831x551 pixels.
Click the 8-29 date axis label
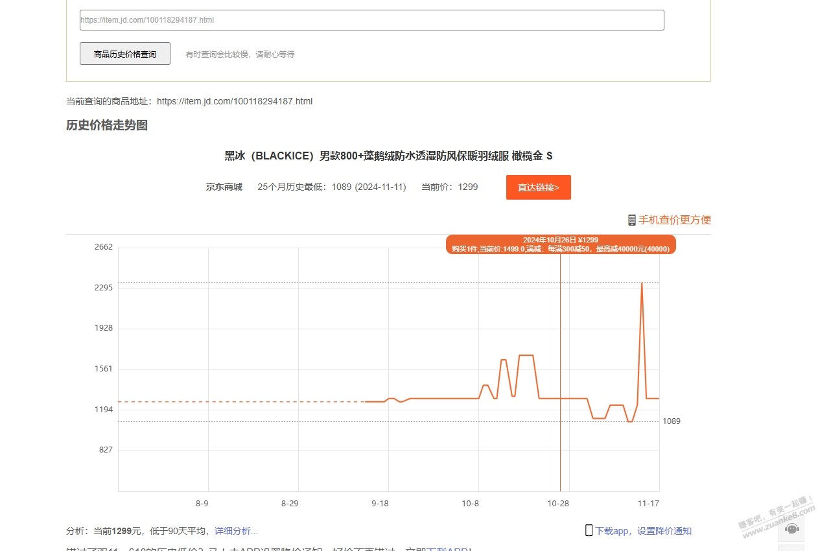tap(290, 504)
